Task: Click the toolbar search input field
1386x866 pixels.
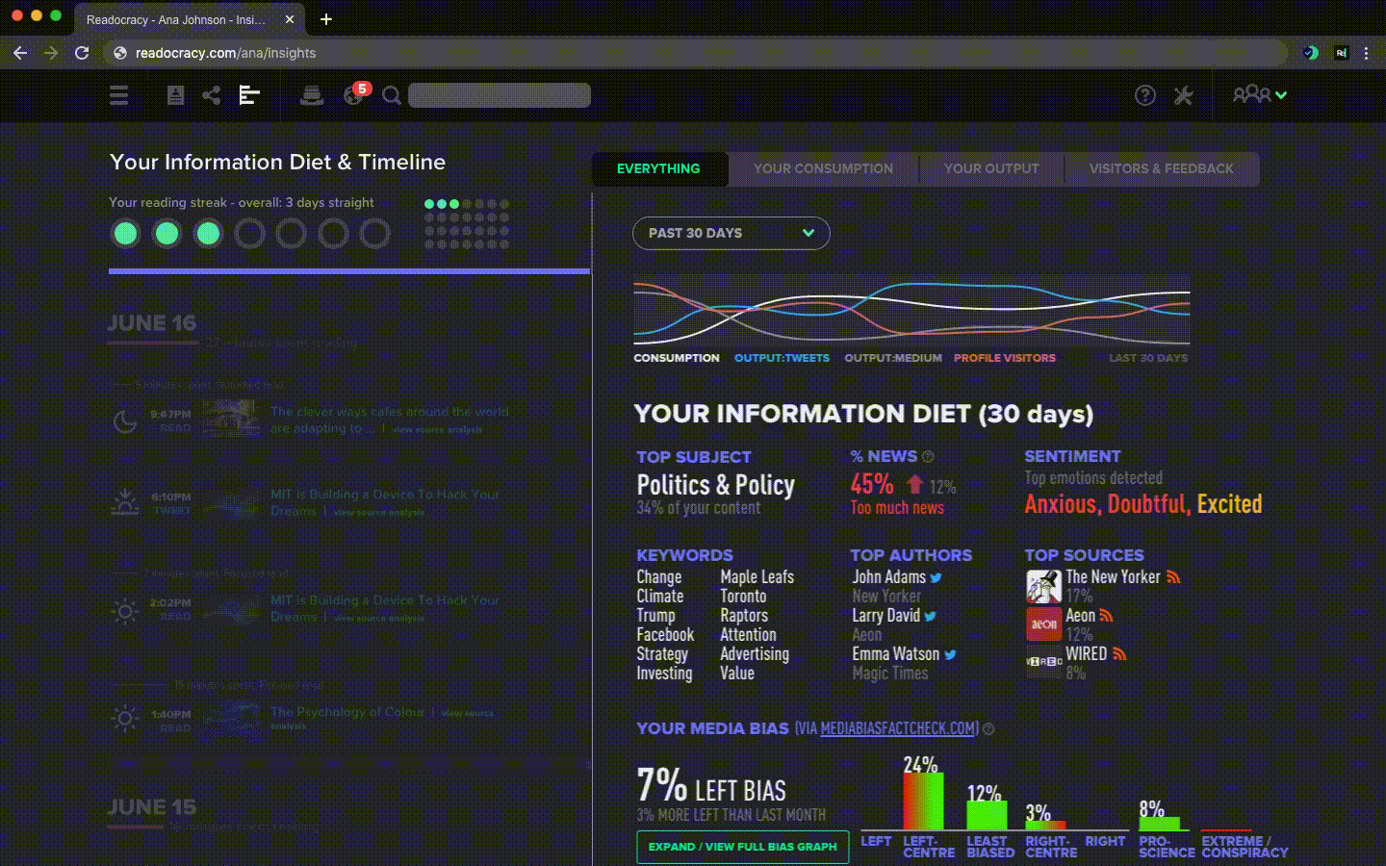Action: coord(500,95)
